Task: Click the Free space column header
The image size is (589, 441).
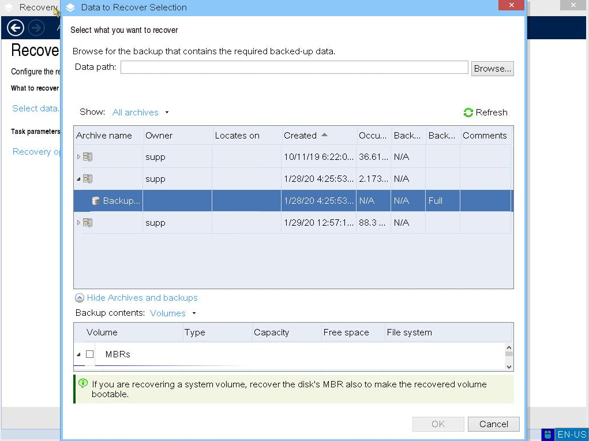Action: (x=353, y=332)
